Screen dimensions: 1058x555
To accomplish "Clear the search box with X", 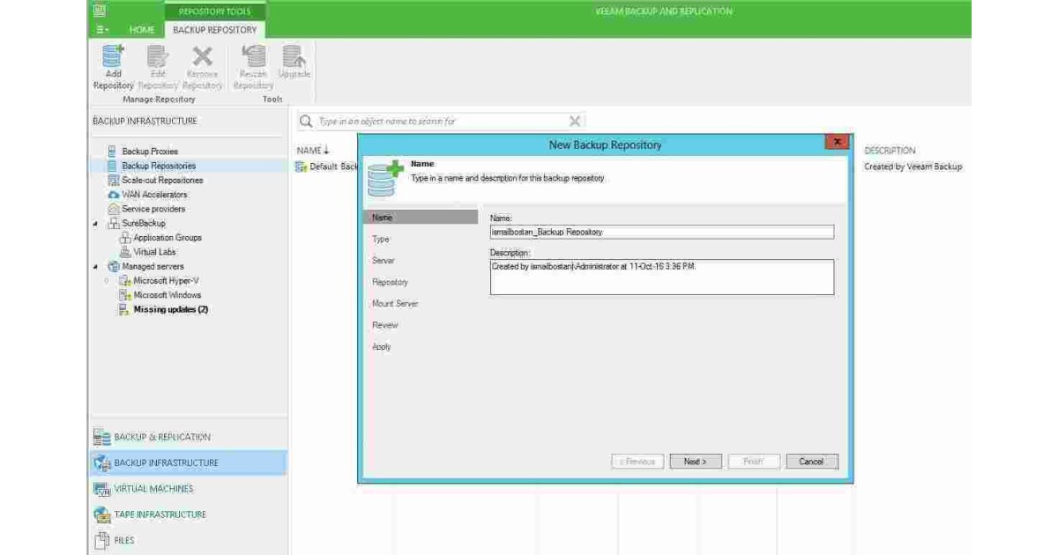I will [575, 122].
